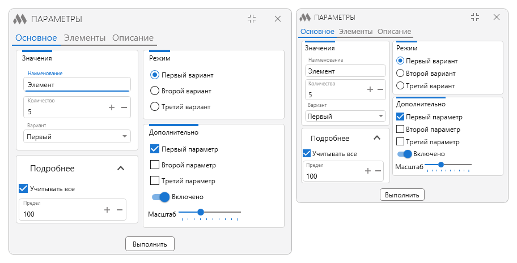Open the Вариант combo box in the right dialog

(x=345, y=116)
